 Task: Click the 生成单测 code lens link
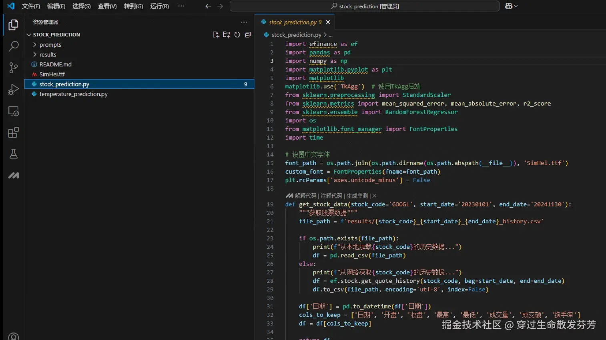coord(357,196)
